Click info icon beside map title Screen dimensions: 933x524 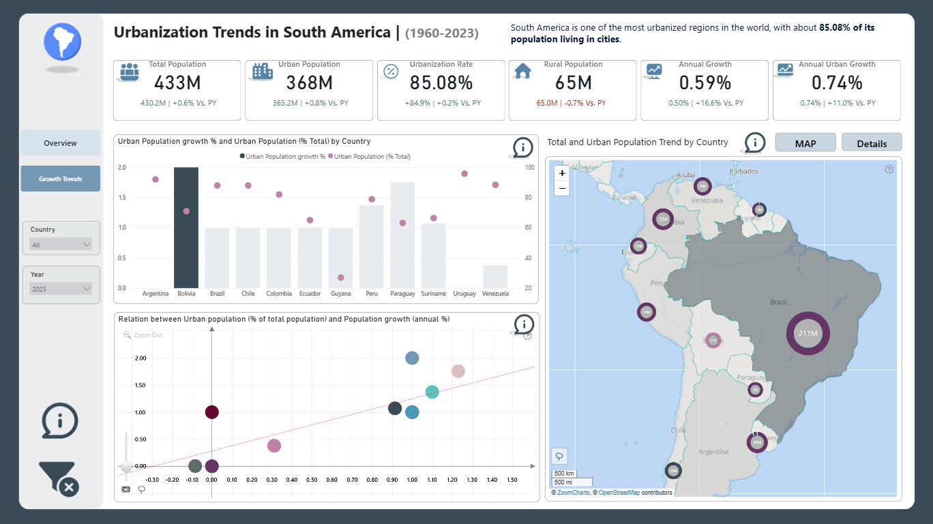click(755, 143)
